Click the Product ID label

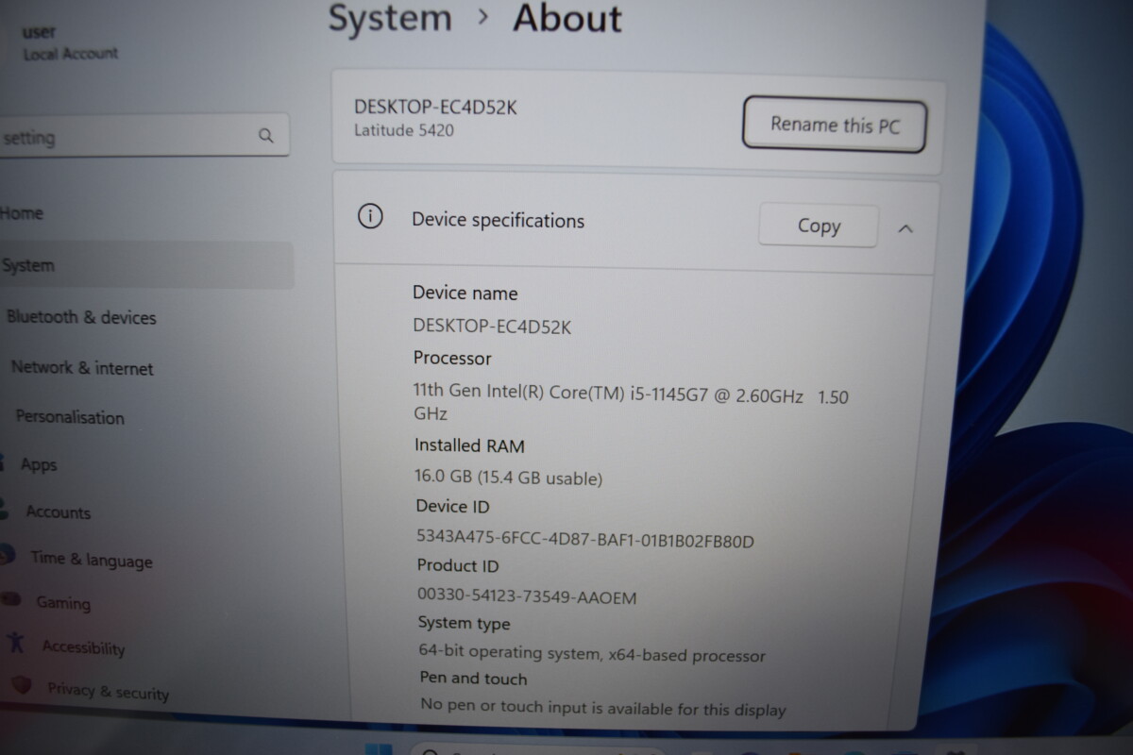click(458, 565)
